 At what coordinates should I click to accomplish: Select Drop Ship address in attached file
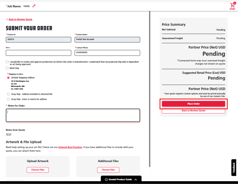[8, 94]
